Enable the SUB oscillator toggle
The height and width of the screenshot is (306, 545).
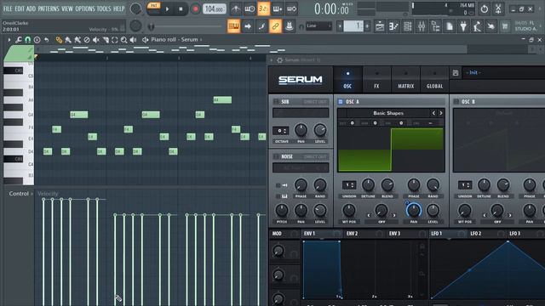276,102
